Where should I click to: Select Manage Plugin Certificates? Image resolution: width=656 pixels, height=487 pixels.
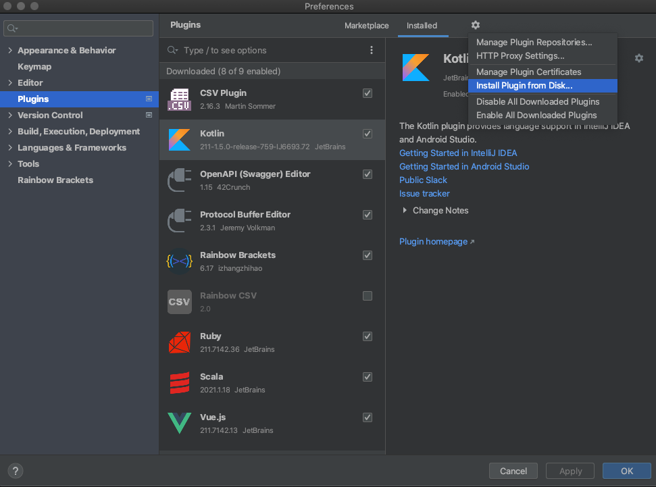(x=543, y=72)
